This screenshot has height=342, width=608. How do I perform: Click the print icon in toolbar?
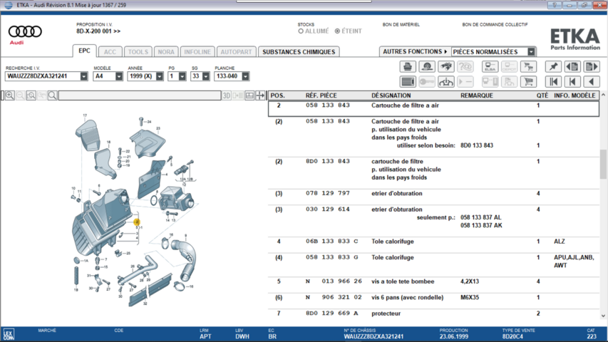408,66
